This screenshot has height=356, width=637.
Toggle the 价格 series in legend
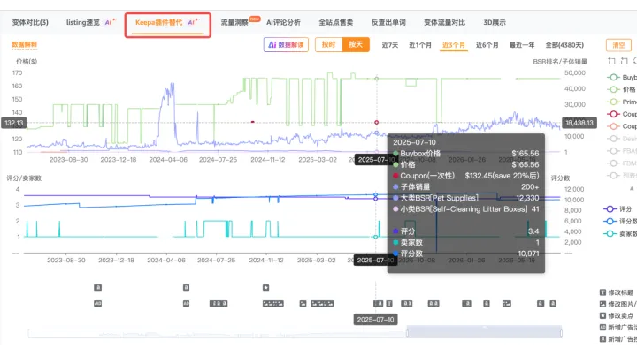pyautogui.click(x=622, y=89)
